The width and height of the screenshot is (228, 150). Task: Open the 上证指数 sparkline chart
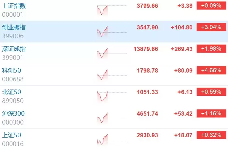[x=112, y=10]
